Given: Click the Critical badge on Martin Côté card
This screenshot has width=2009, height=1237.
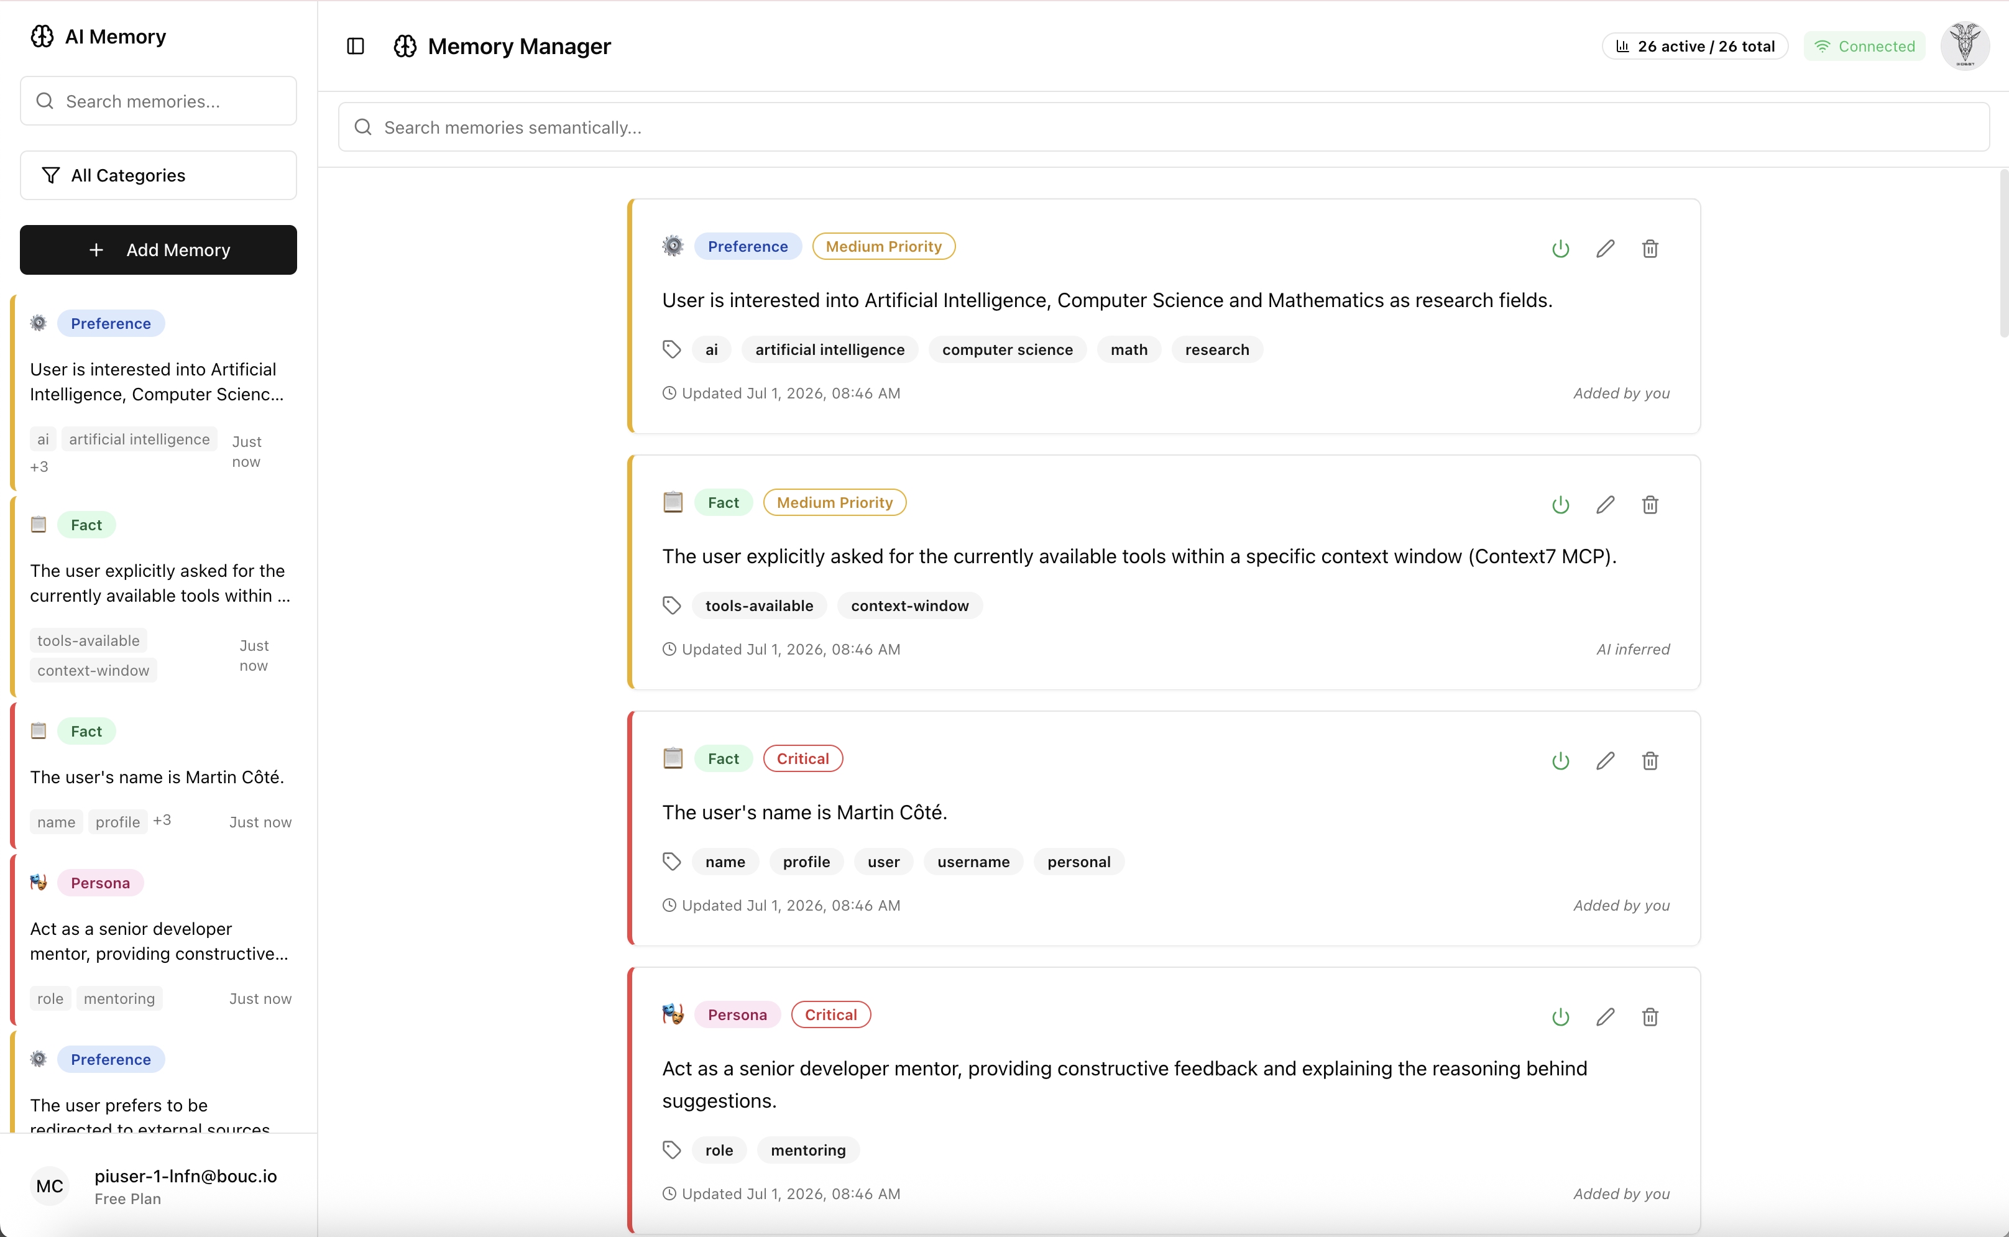Looking at the screenshot, I should [x=802, y=758].
